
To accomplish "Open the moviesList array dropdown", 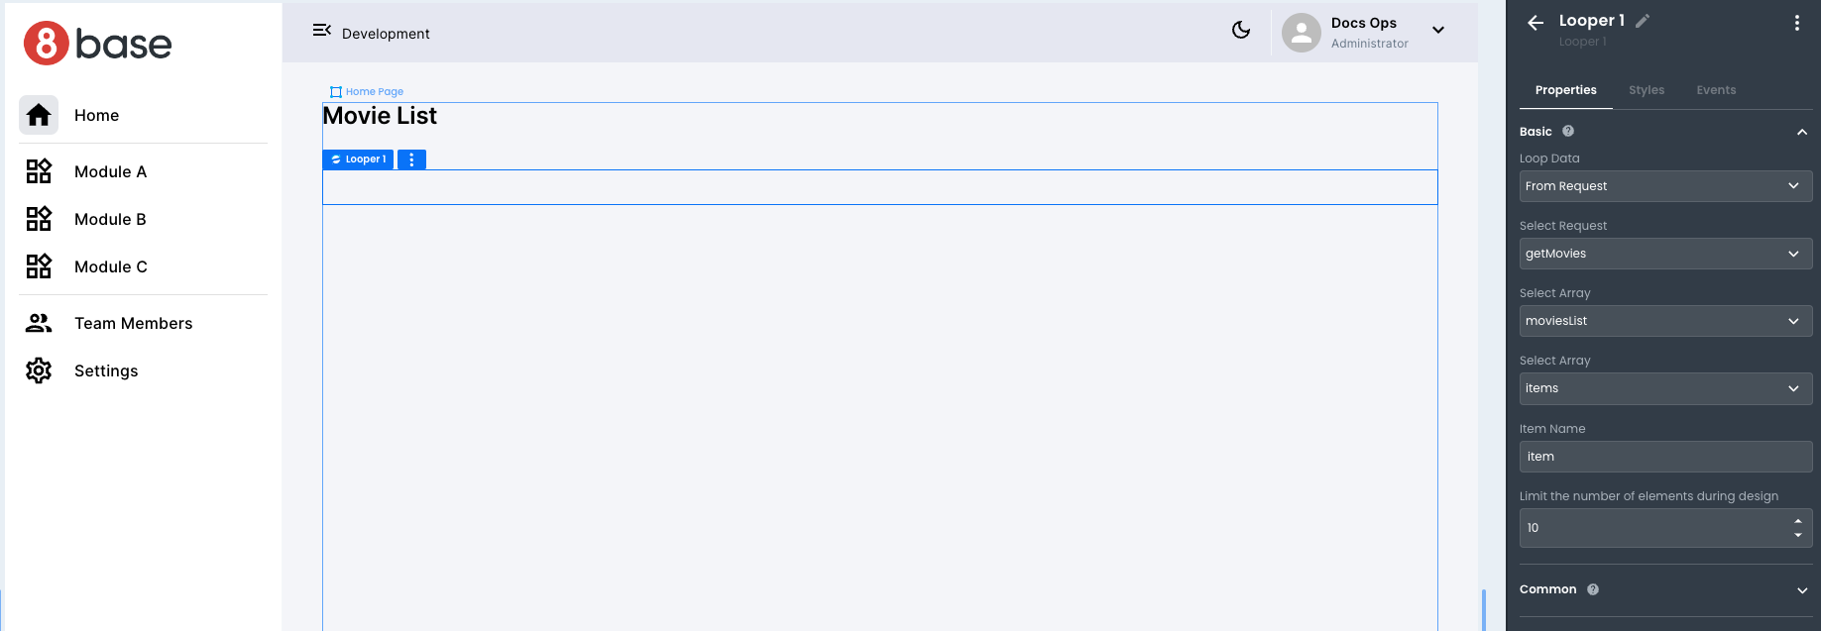I will point(1665,321).
